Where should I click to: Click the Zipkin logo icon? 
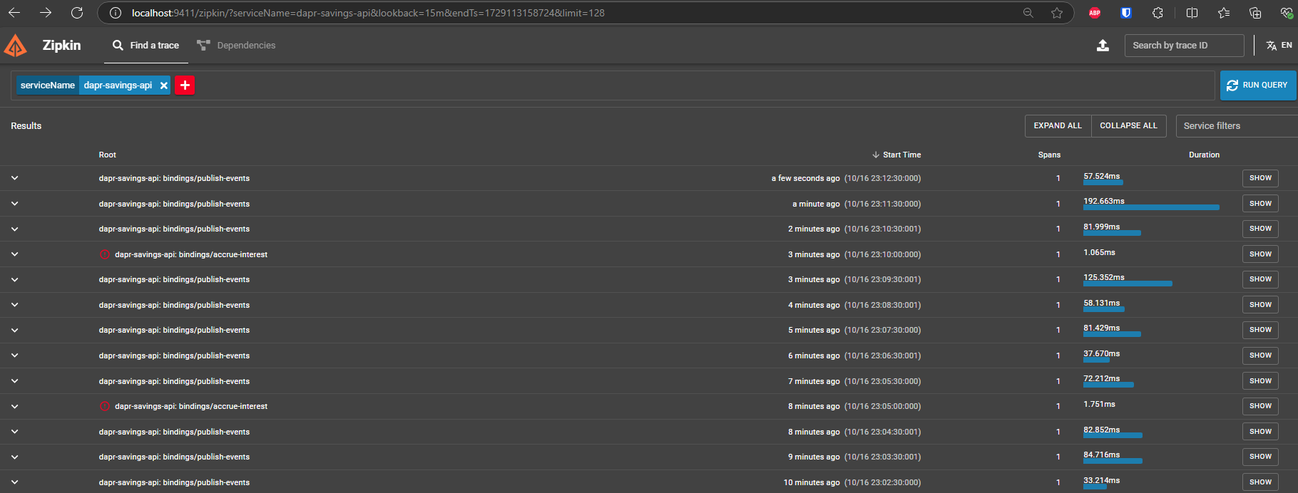[x=16, y=46]
